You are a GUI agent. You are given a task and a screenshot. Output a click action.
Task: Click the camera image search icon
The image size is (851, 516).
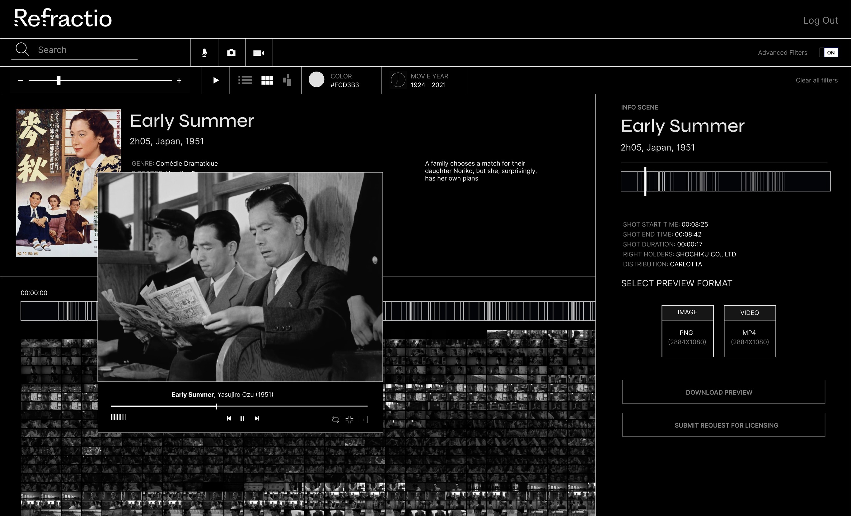tap(231, 53)
